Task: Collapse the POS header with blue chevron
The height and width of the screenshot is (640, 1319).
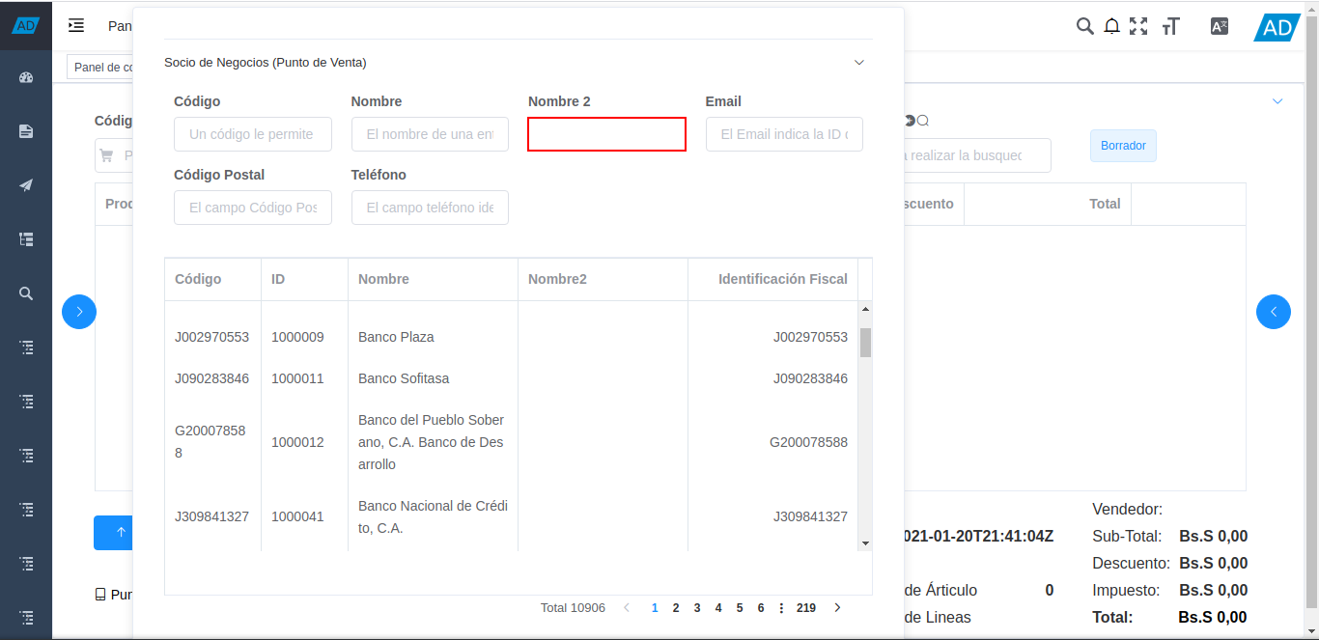Action: 1277,101
